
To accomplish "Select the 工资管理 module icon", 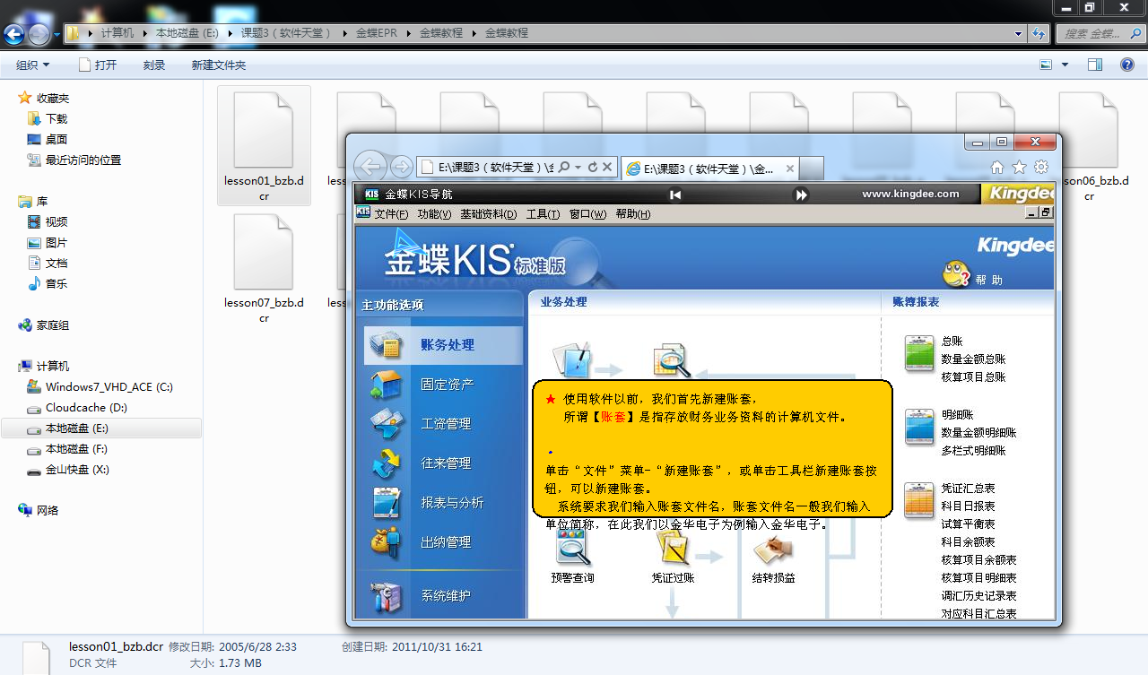I will (x=386, y=424).
